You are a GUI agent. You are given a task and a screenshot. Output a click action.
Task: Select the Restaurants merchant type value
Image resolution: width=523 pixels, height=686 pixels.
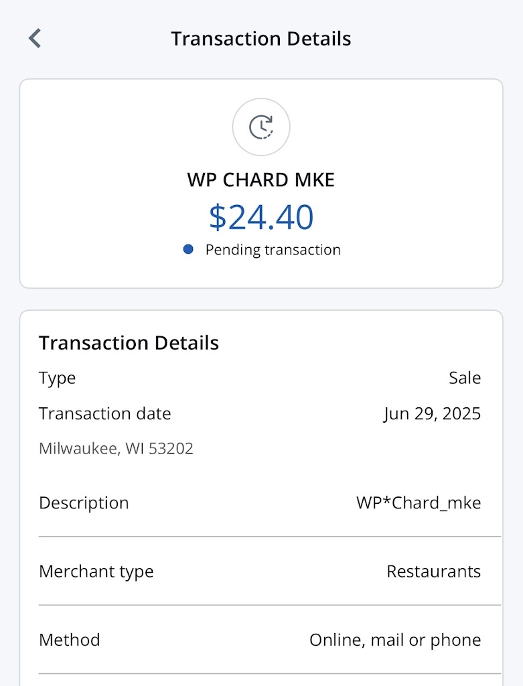coord(434,571)
